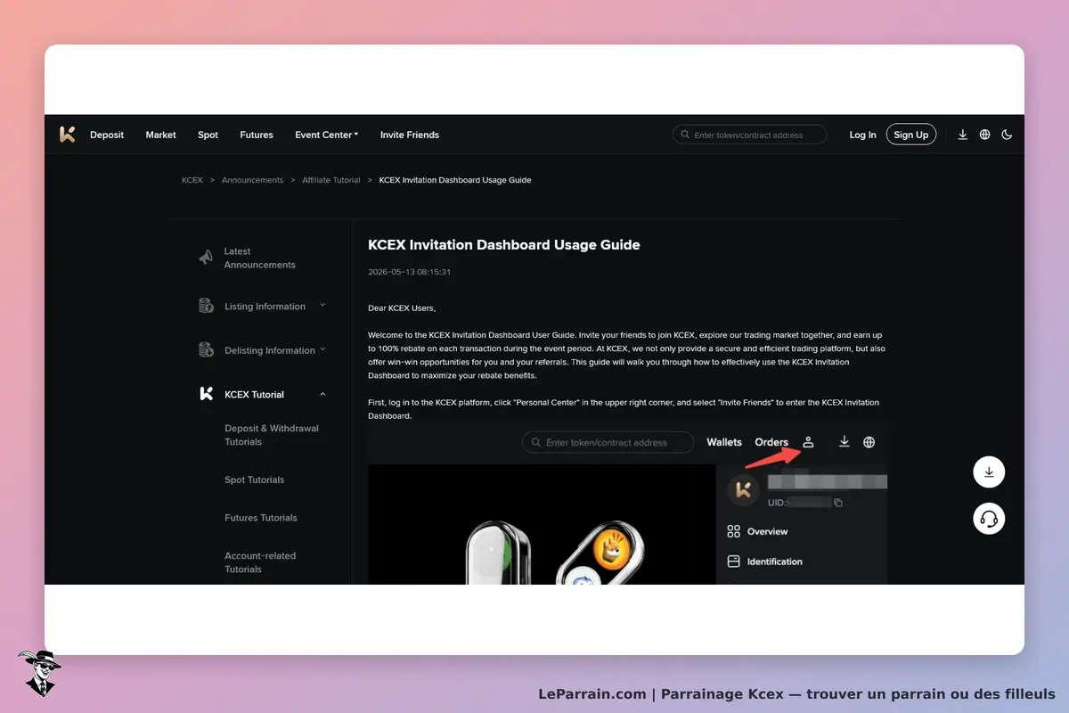Viewport: 1069px width, 713px height.
Task: Click the article title KCEX Invitation Dashboard Usage Guide
Action: click(x=504, y=245)
